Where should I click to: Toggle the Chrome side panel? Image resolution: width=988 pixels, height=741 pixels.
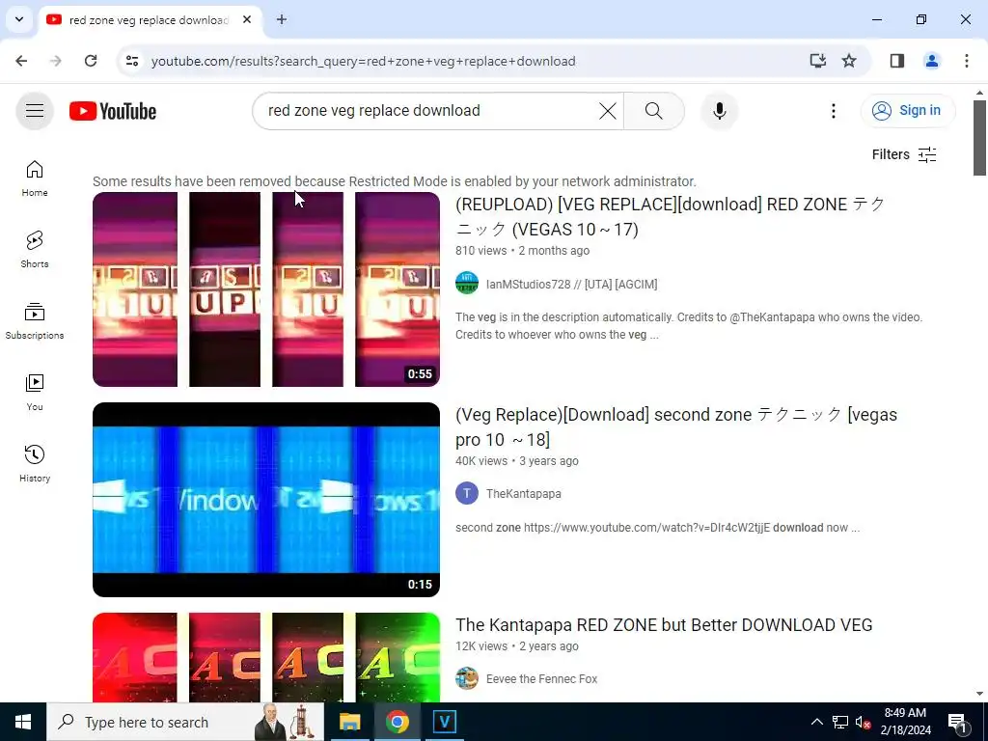click(897, 61)
